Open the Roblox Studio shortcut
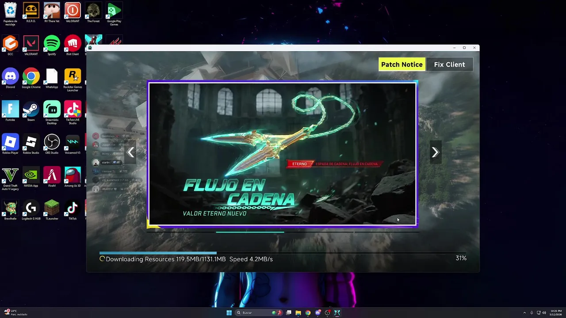 (x=31, y=144)
